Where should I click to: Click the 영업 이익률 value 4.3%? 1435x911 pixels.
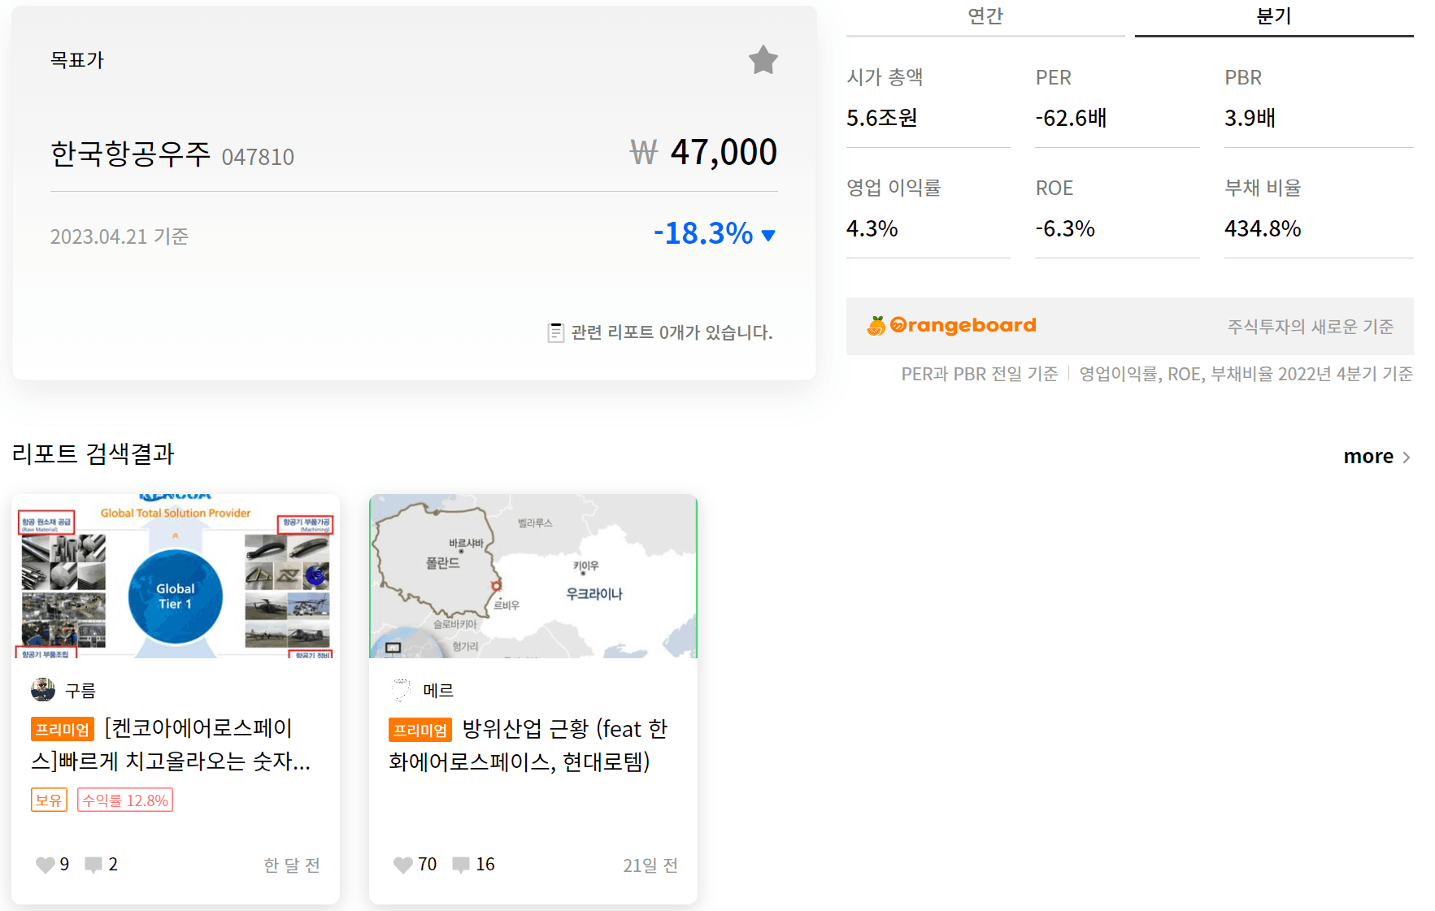tap(872, 229)
